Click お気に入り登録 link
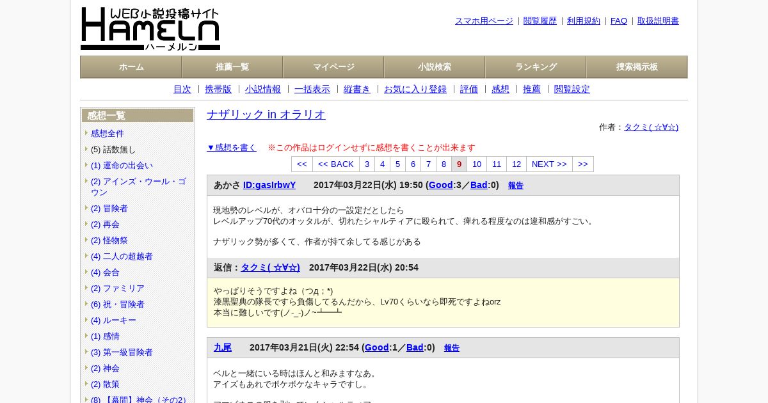The height and width of the screenshot is (403, 768). (x=415, y=90)
